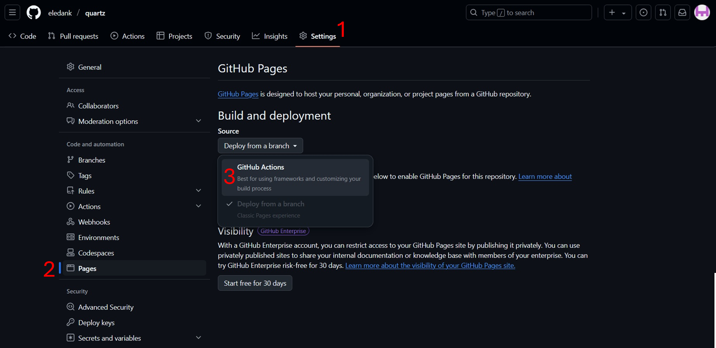The height and width of the screenshot is (348, 716).
Task: Open Advanced Security settings
Action: [x=135, y=307]
